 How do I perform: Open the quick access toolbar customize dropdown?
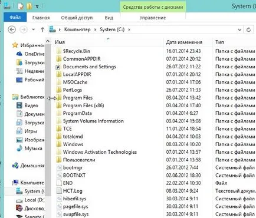[x=37, y=6]
